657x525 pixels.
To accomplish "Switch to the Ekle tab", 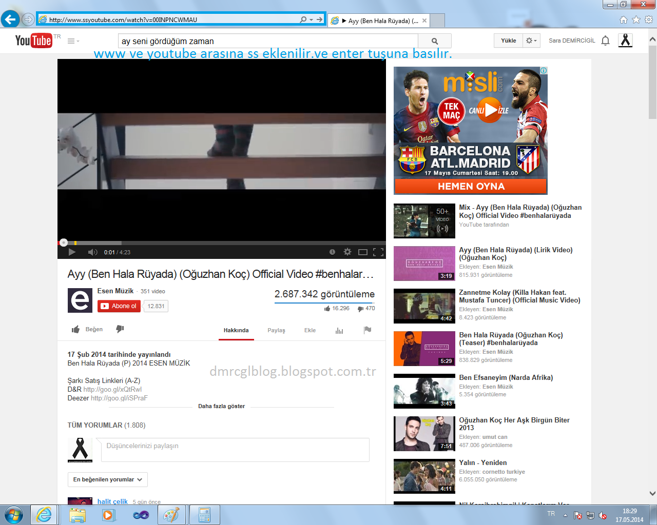I will 310,330.
